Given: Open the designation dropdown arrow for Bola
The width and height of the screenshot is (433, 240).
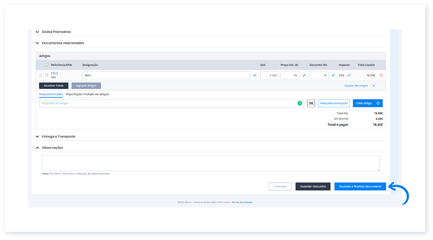Looking at the screenshot, I should tap(254, 75).
